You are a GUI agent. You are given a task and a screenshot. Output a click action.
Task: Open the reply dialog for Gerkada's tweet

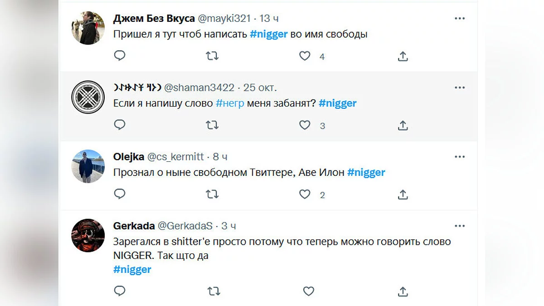120,291
